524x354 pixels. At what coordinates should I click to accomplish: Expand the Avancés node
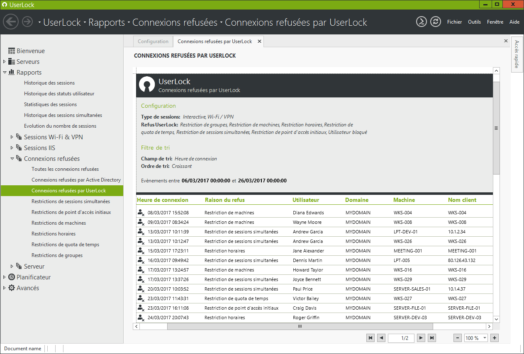coord(4,288)
